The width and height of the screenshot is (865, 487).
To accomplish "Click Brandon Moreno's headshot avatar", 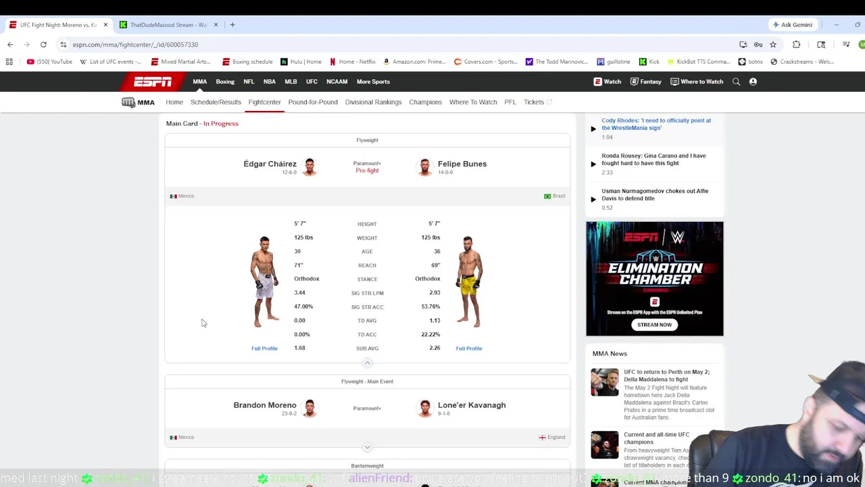I will pos(310,408).
